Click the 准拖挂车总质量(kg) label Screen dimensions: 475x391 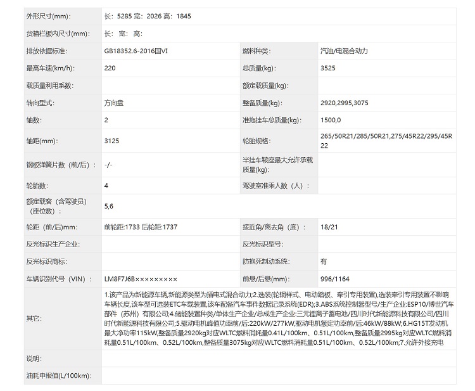coord(272,120)
